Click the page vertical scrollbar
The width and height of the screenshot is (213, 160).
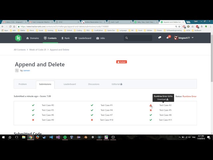(x=212, y=58)
